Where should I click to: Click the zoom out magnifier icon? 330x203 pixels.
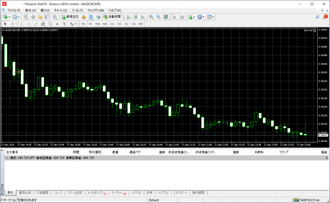(158, 17)
